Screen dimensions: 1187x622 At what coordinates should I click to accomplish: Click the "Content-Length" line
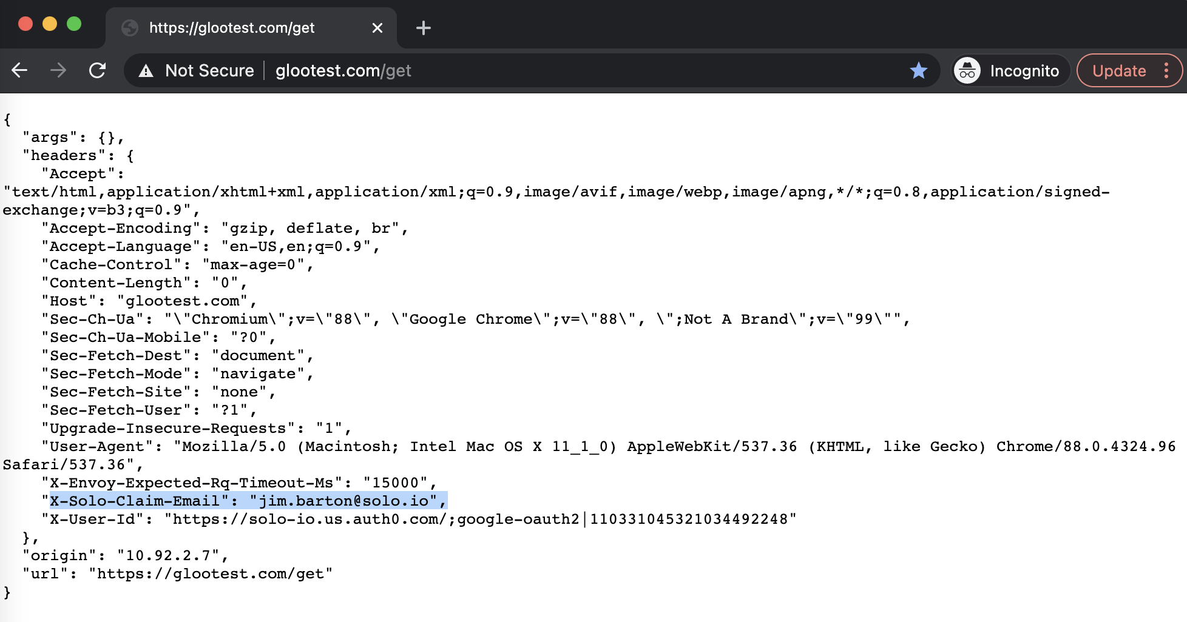click(x=144, y=283)
